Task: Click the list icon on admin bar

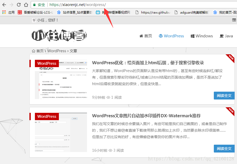Action: click(x=234, y=20)
